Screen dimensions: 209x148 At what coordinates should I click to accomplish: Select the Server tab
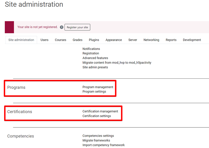tap(132, 40)
